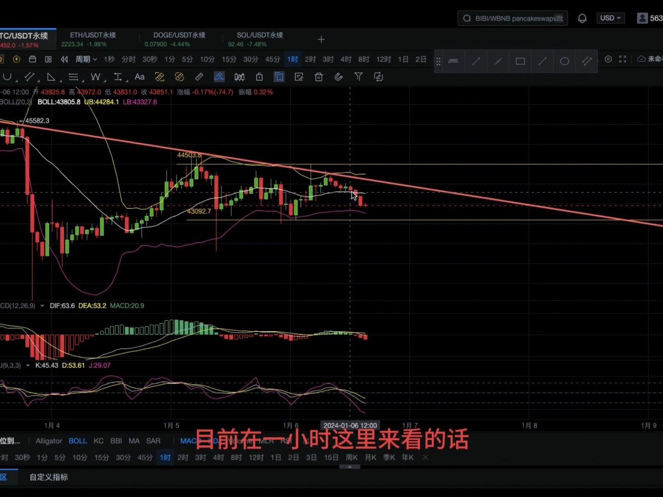Screen dimensions: 663x497
Task: Click the cloud save icon
Action: coord(641,59)
